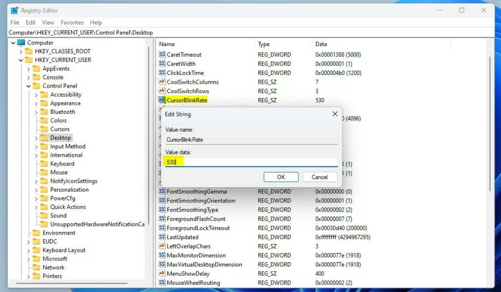Click the CaretWidth DWORD value icon

pos(162,63)
